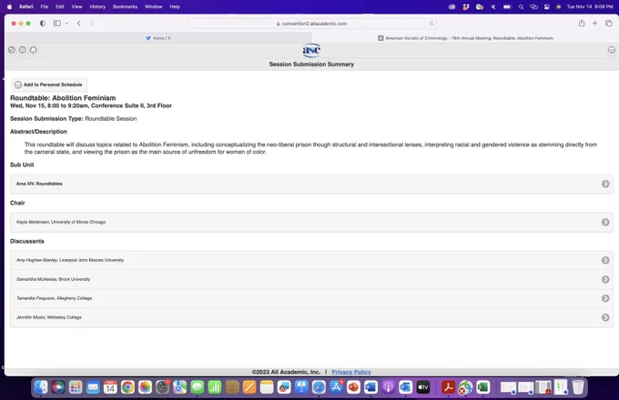Open Mail from the Dock
This screenshot has width=619, height=400.
pyautogui.click(x=93, y=387)
